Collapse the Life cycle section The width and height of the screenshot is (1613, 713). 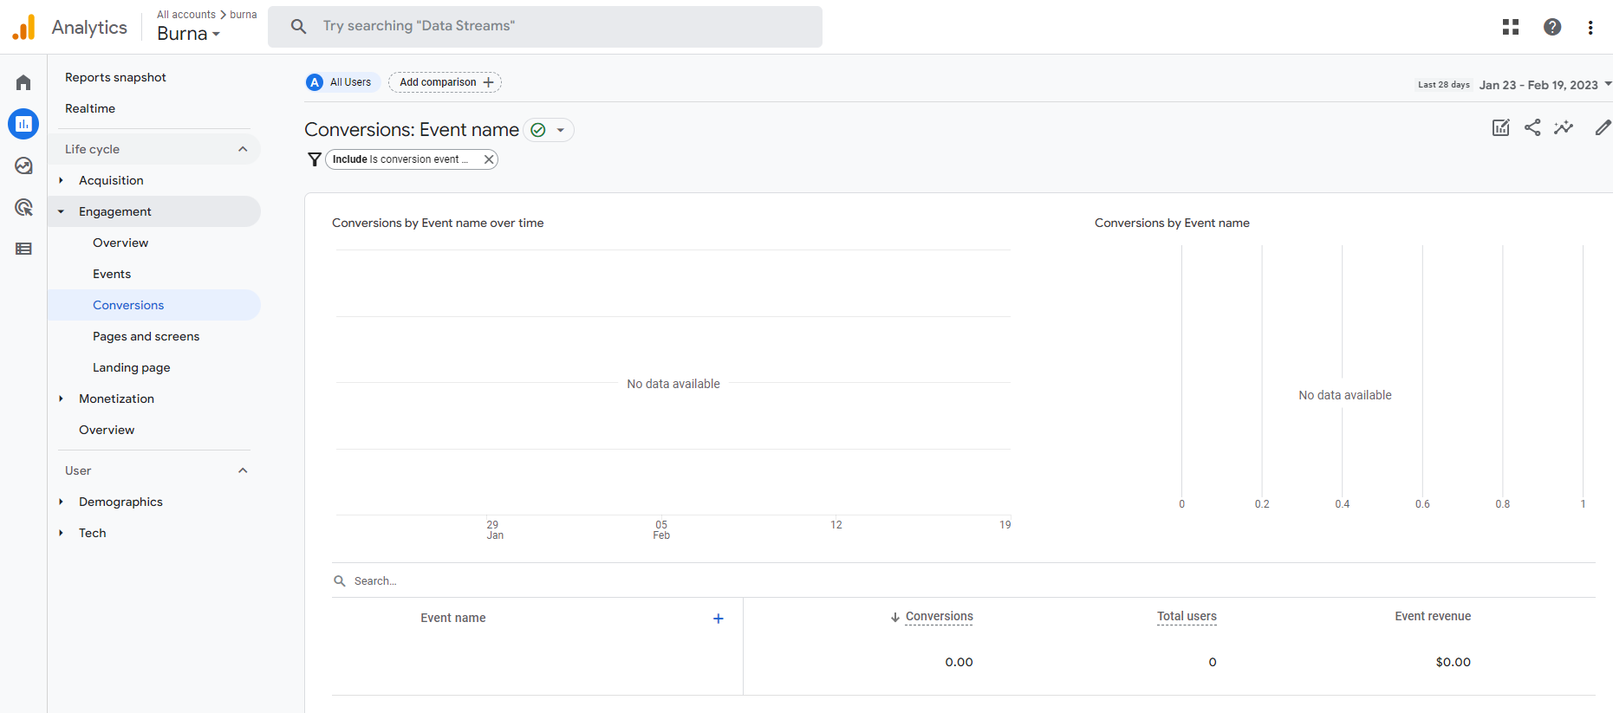click(243, 149)
